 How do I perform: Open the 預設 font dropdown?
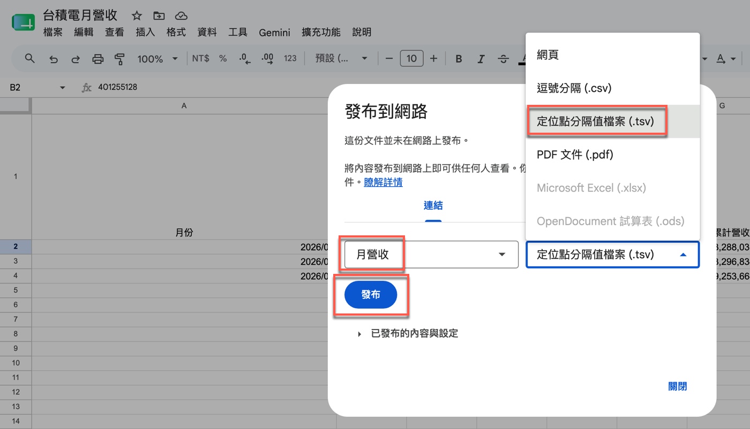tap(341, 58)
